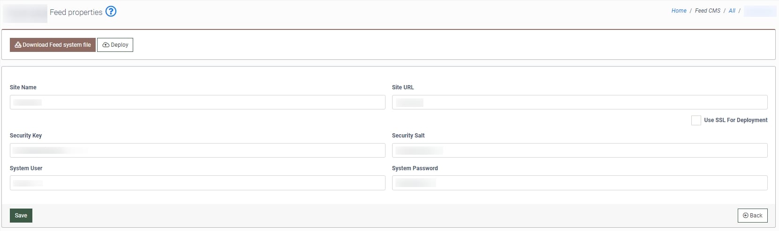The width and height of the screenshot is (779, 231).
Task: Focus the Site Name input field
Action: tap(197, 102)
